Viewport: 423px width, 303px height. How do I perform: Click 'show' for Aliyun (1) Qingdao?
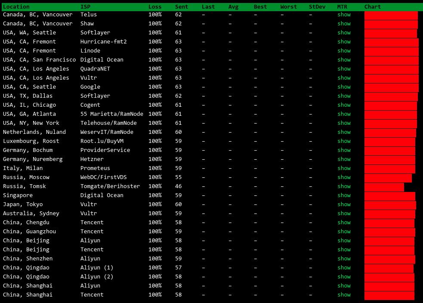pos(344,268)
